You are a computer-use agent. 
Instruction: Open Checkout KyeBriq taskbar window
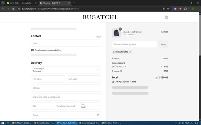pos(111,123)
